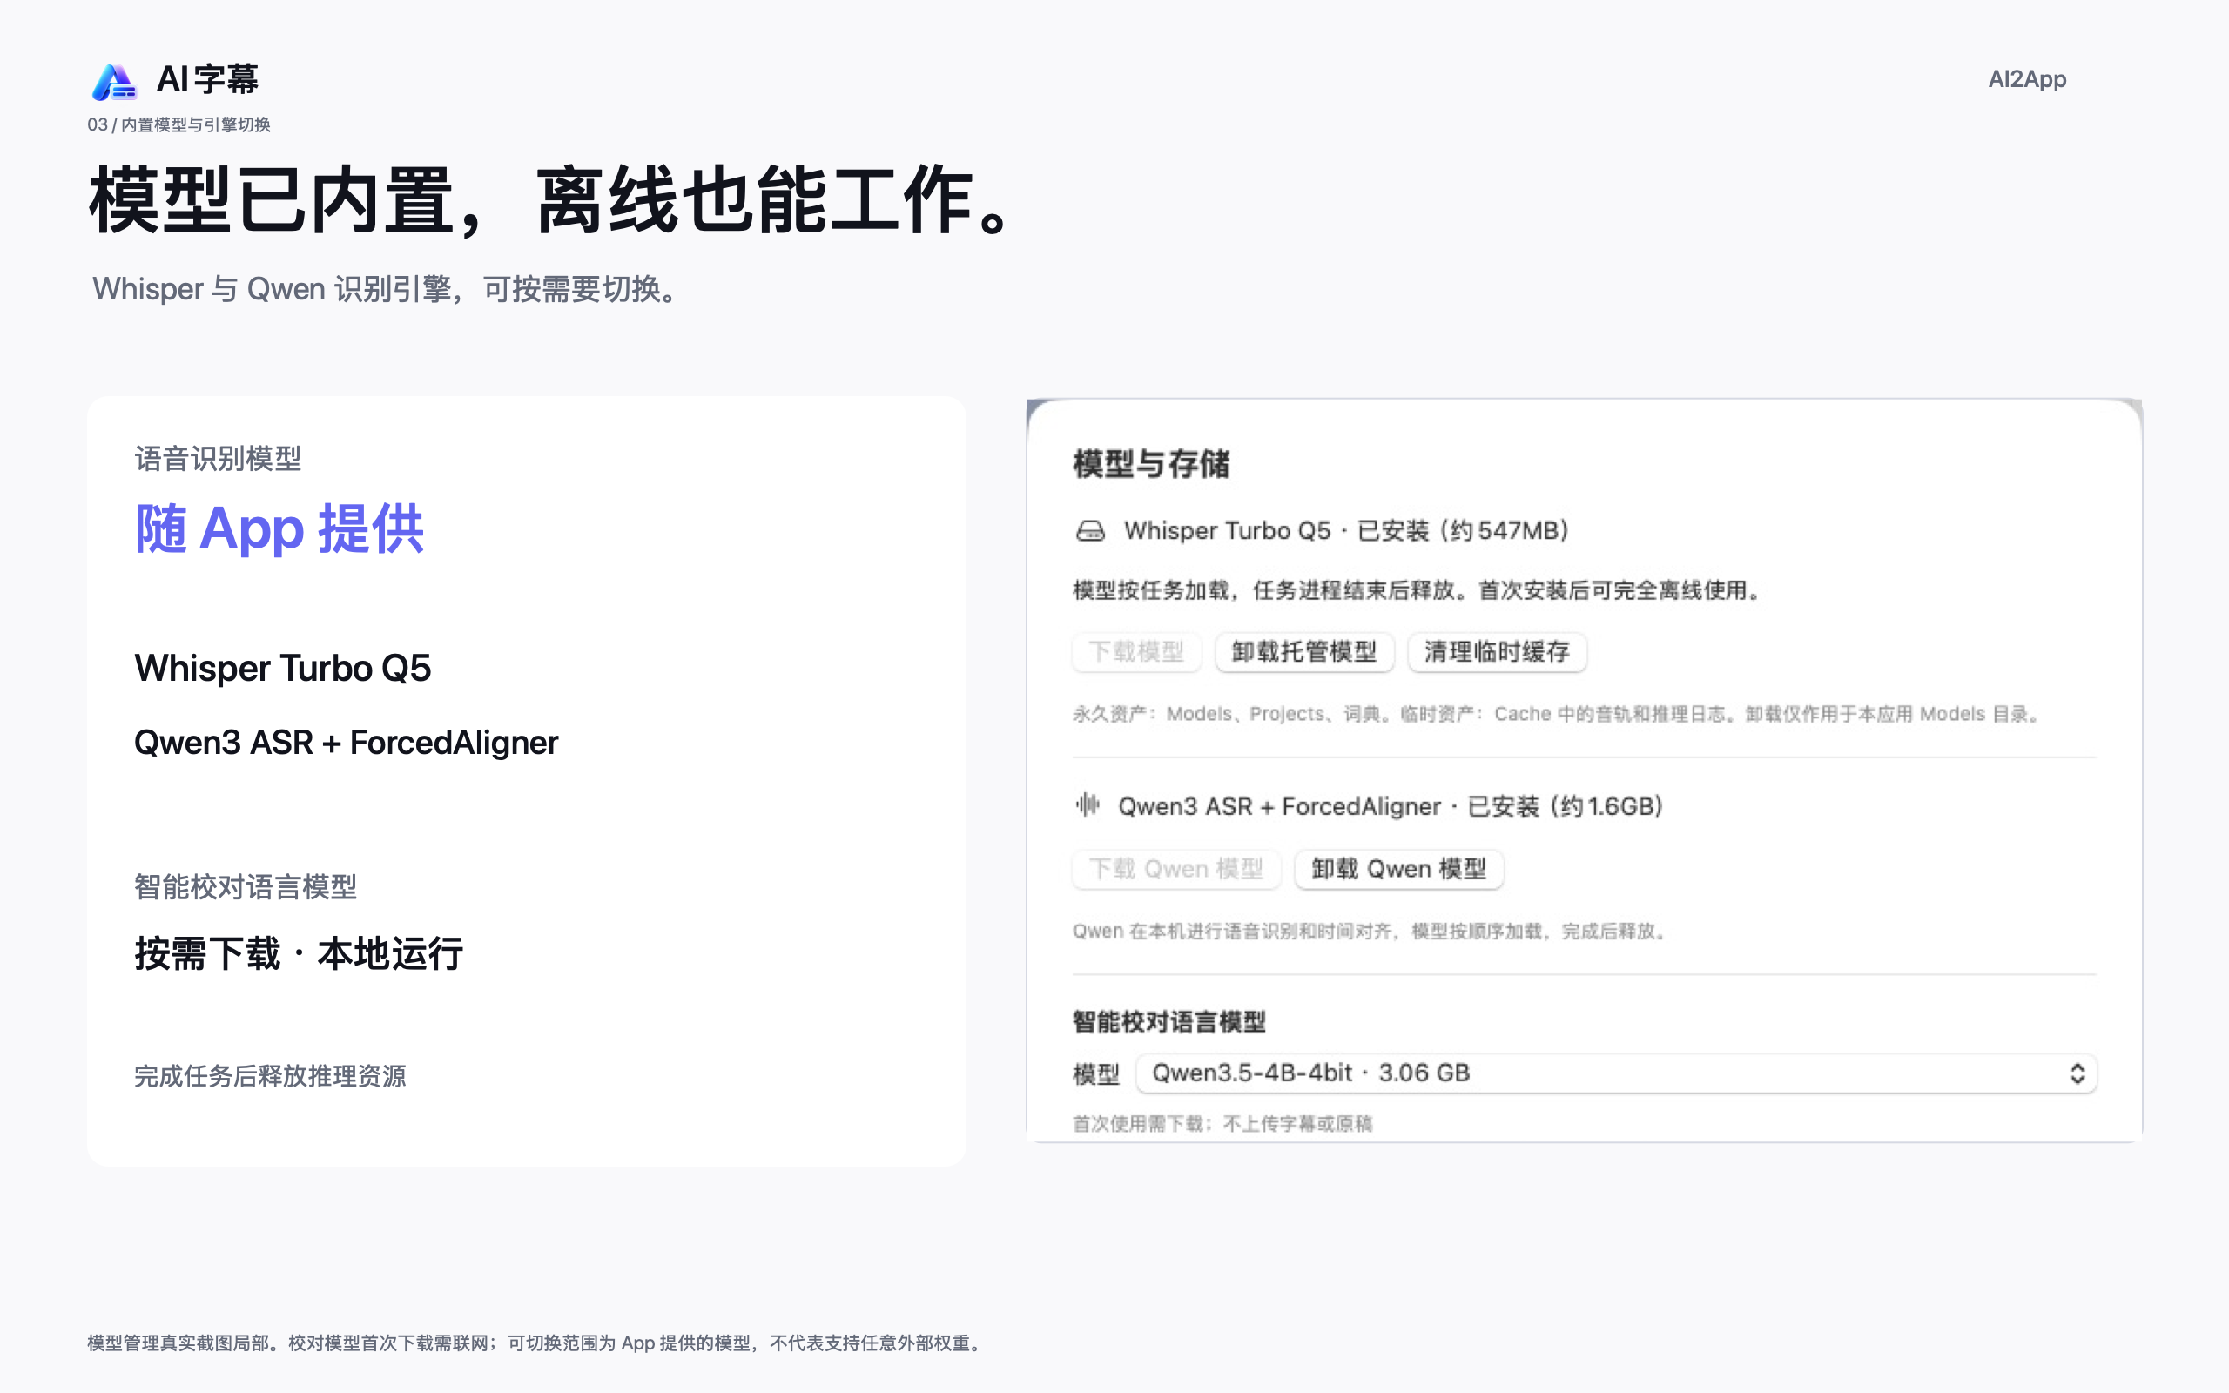Click Whisper Turbo Q5 in the left card
Screen dimensions: 2229x1393
[x=283, y=669]
